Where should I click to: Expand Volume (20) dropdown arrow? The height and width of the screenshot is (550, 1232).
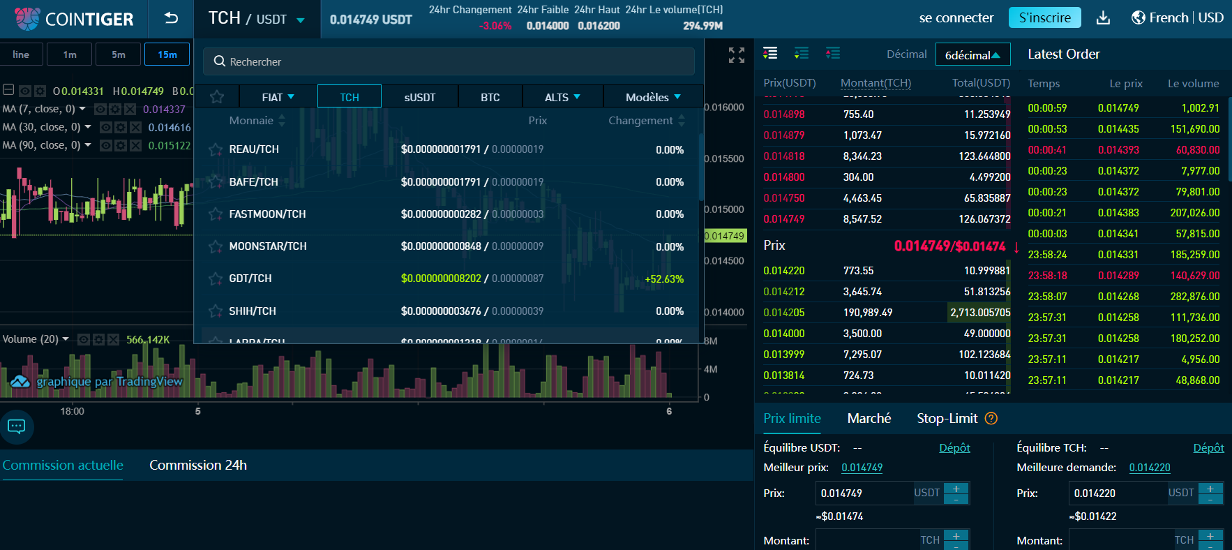[66, 339]
